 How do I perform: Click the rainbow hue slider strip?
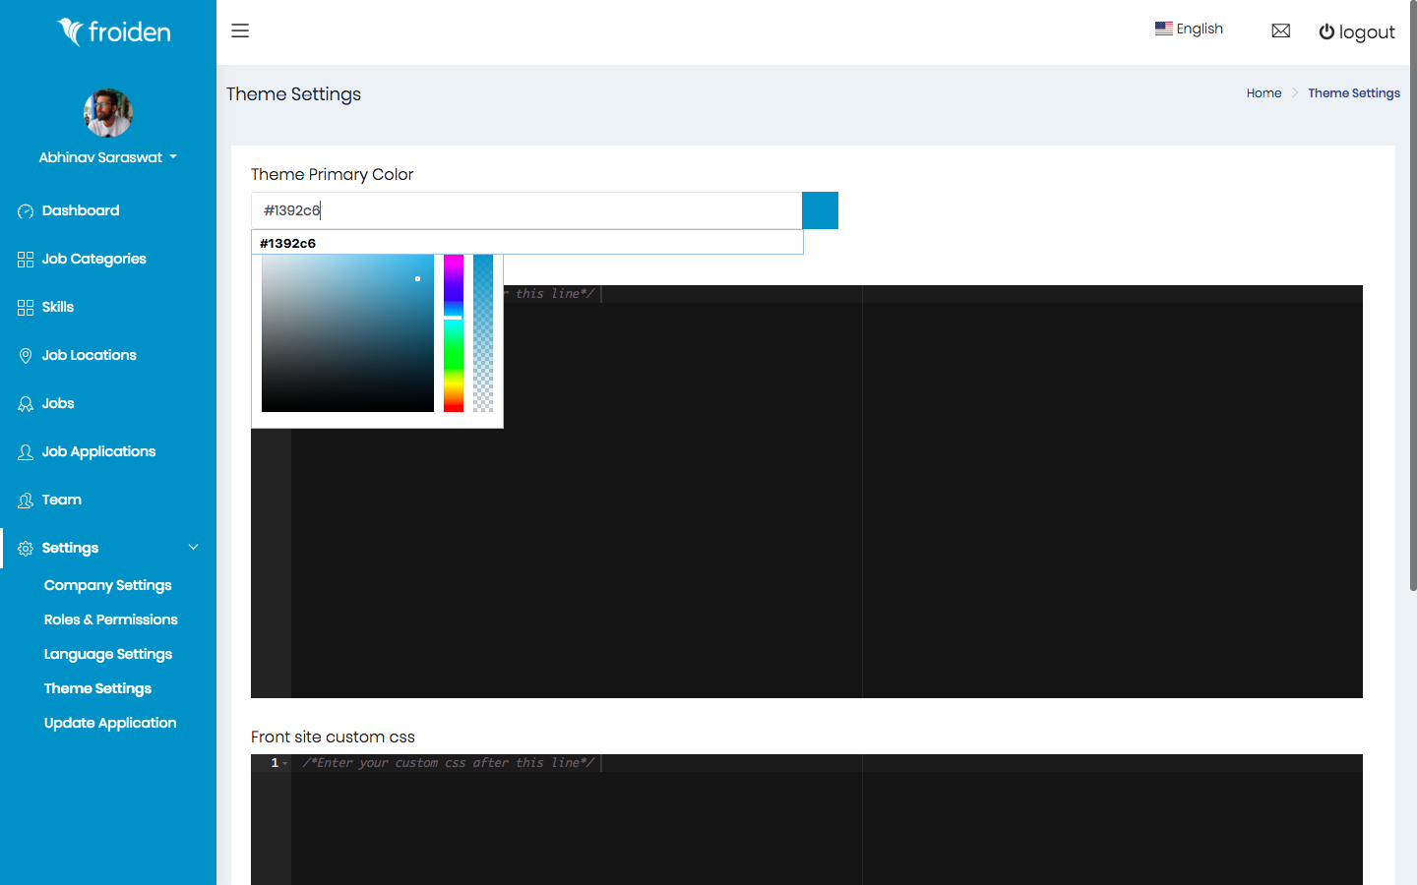[x=453, y=333]
